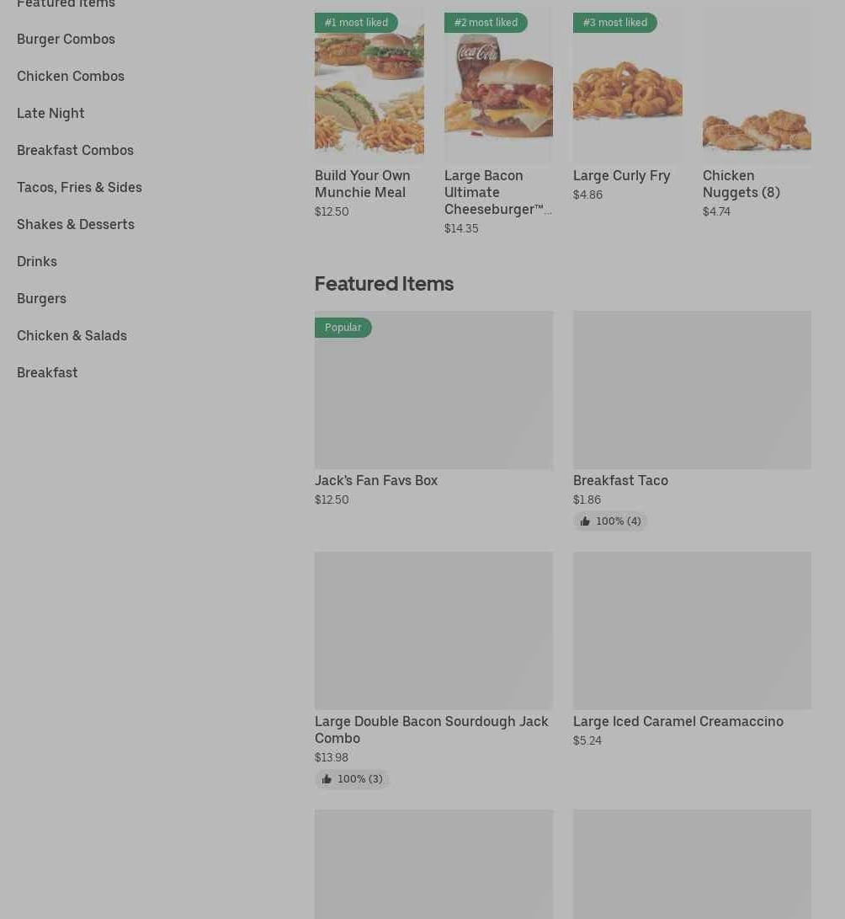Click Large Double Bacon Sourdough Jack Combo
This screenshot has height=919, width=845.
[x=431, y=729]
